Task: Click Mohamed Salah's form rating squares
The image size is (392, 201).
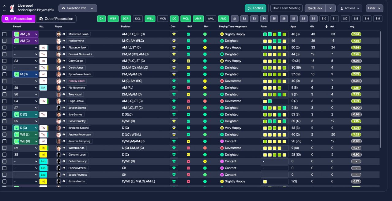Action: (274, 34)
